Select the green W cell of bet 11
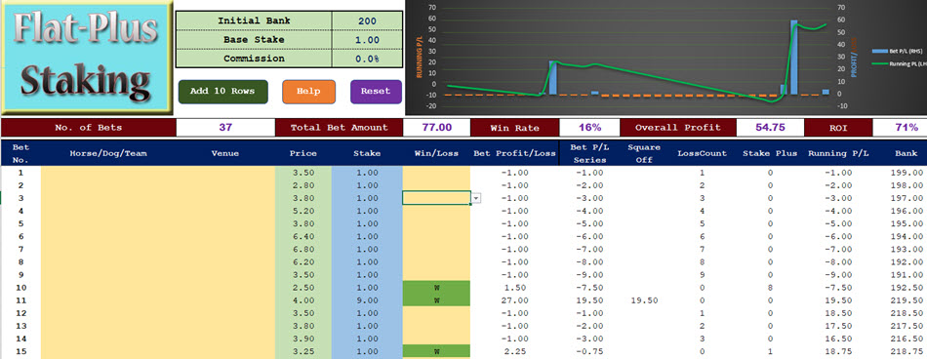The height and width of the screenshot is (359, 927). 436,300
